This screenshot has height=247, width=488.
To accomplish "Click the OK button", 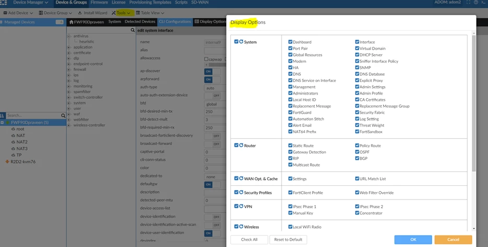I will coord(413,240).
